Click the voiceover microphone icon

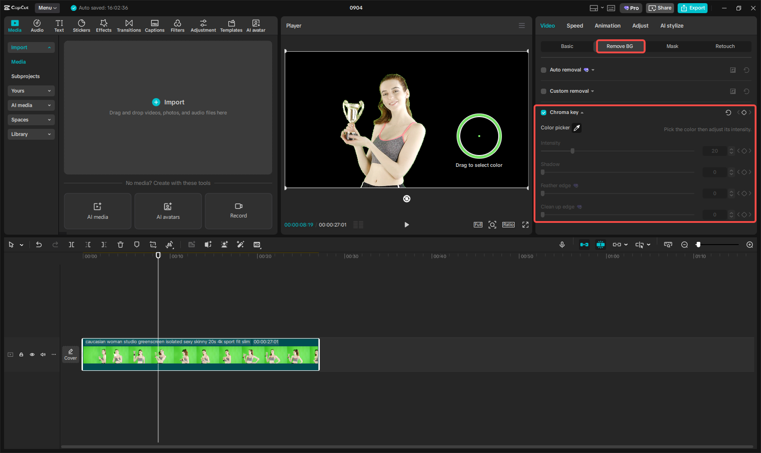coord(562,245)
